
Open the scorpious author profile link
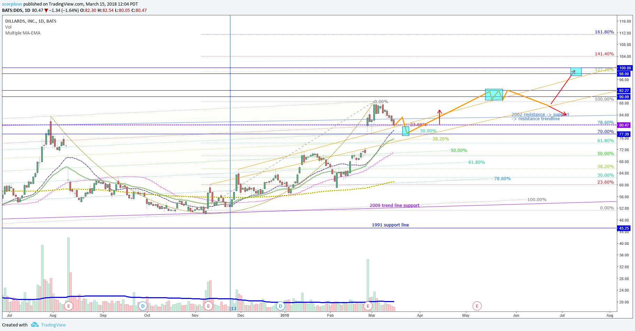[12, 4]
